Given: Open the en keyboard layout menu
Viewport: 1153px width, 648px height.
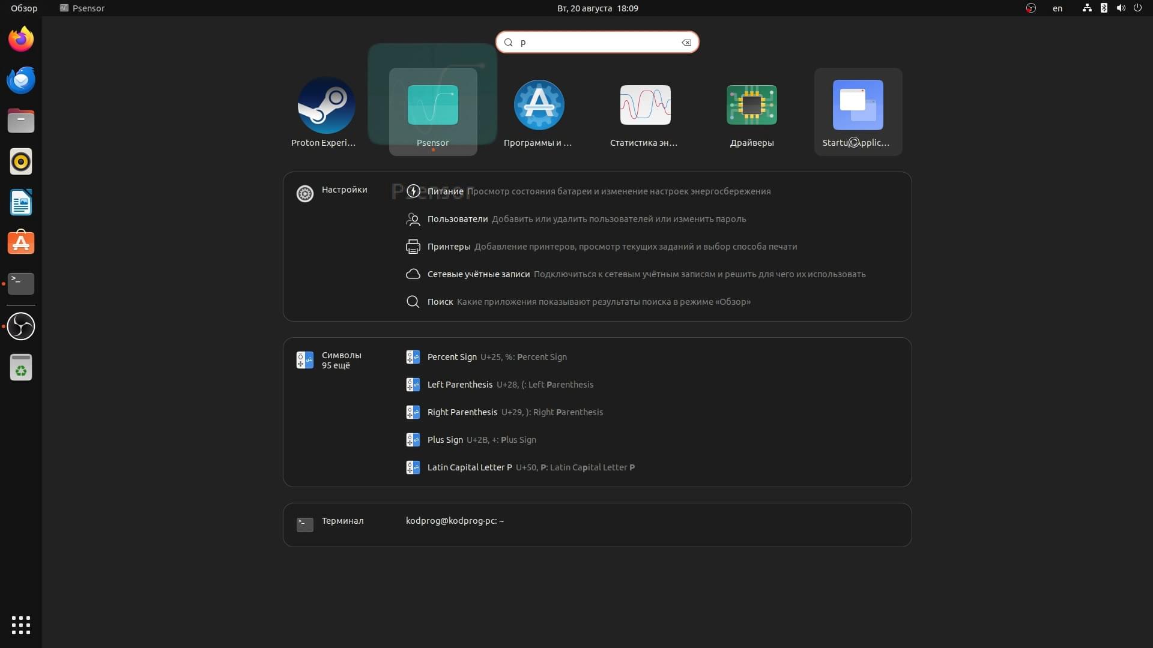Looking at the screenshot, I should [1058, 8].
